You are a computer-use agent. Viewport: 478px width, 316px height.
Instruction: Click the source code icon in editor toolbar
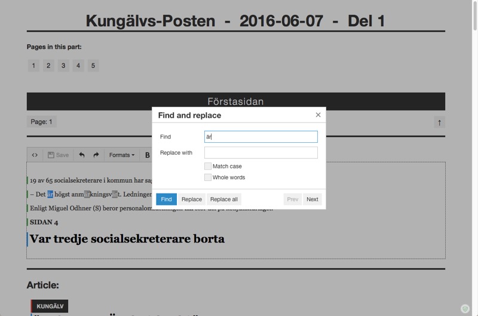pos(35,155)
